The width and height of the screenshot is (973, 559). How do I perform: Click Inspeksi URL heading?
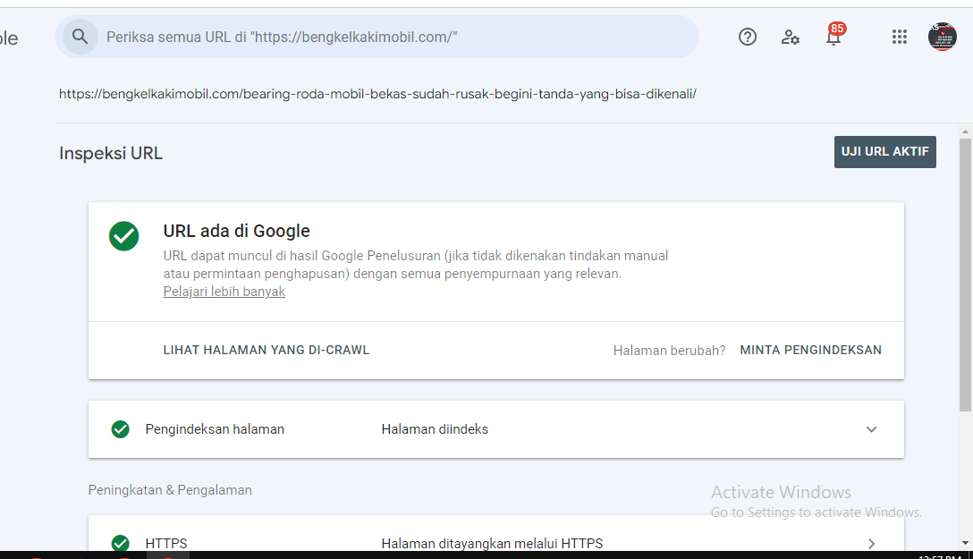111,153
